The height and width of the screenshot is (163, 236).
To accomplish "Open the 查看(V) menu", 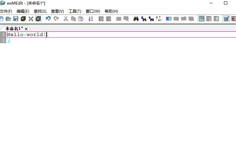I will (x=57, y=11).
